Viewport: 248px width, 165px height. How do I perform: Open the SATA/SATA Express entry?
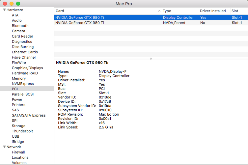click(x=29, y=115)
